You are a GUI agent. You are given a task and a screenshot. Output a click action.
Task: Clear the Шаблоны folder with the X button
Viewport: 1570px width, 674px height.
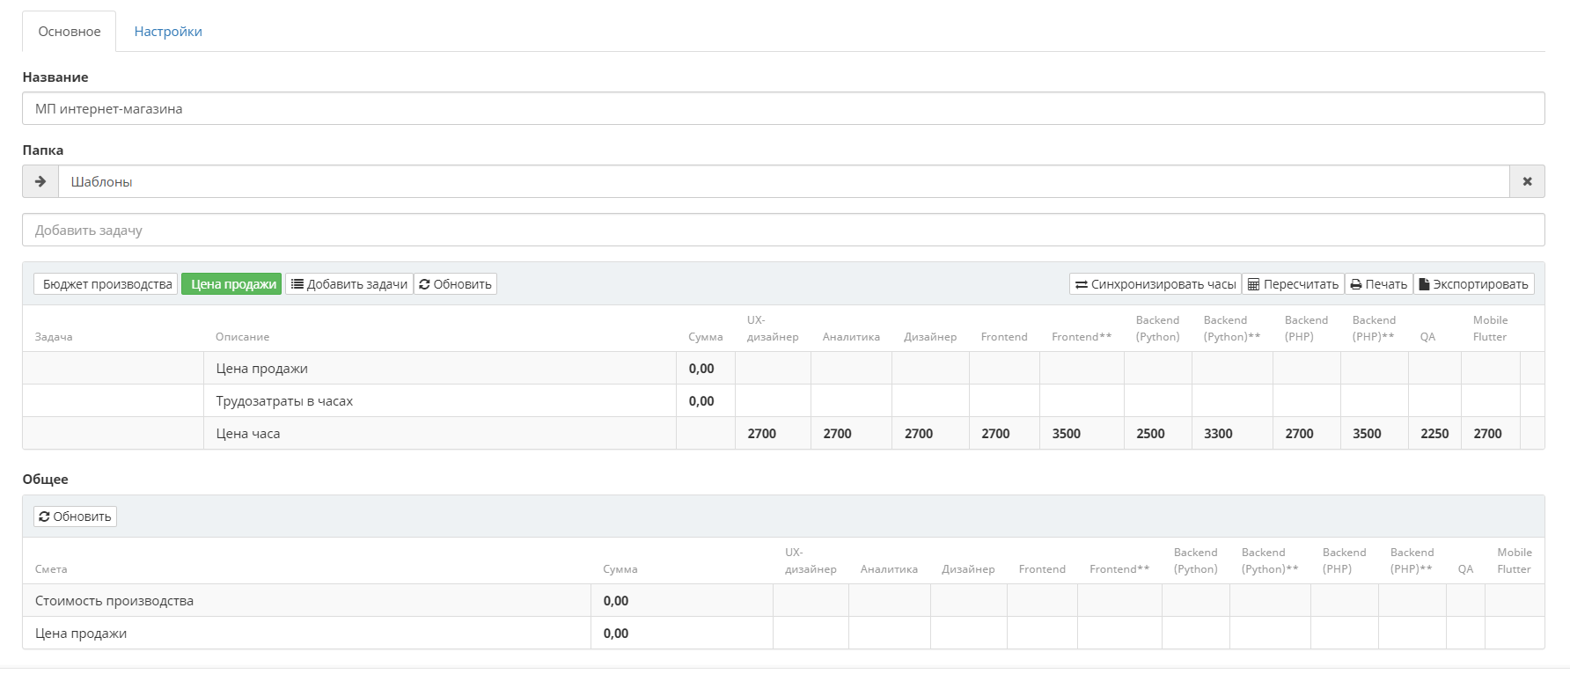[x=1527, y=181]
